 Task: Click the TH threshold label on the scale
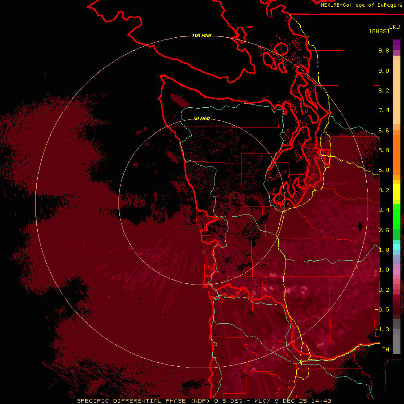coord(386,350)
